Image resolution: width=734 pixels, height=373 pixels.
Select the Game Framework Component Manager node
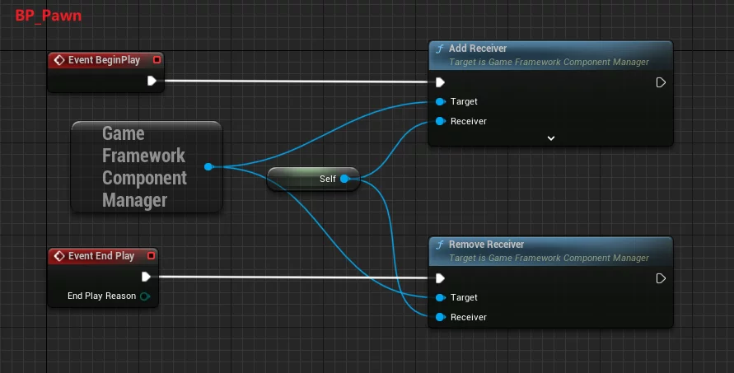click(x=144, y=166)
